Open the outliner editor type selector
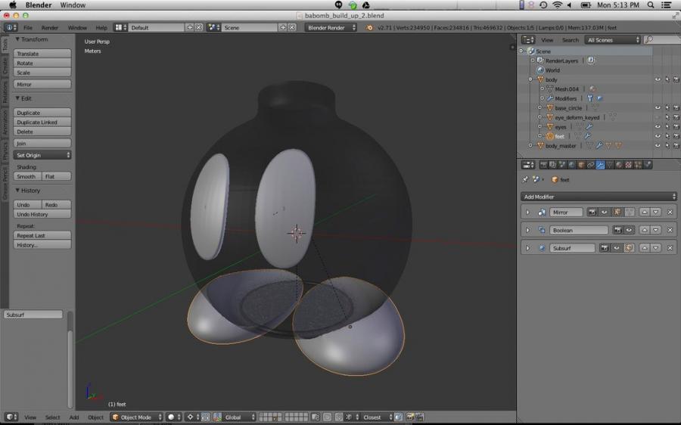 527,40
